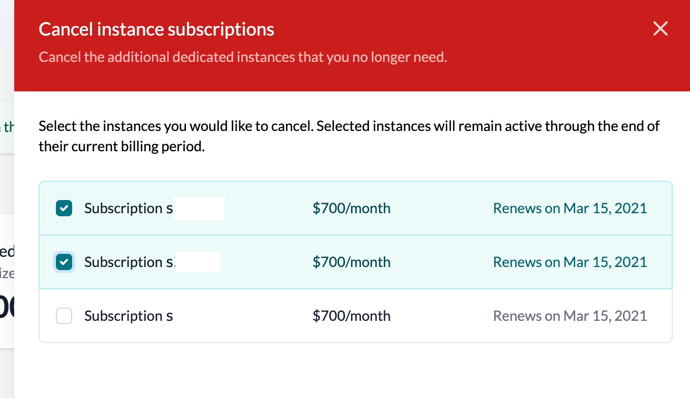Select the third subscription for cancellation
The width and height of the screenshot is (690, 398).
pyautogui.click(x=64, y=316)
